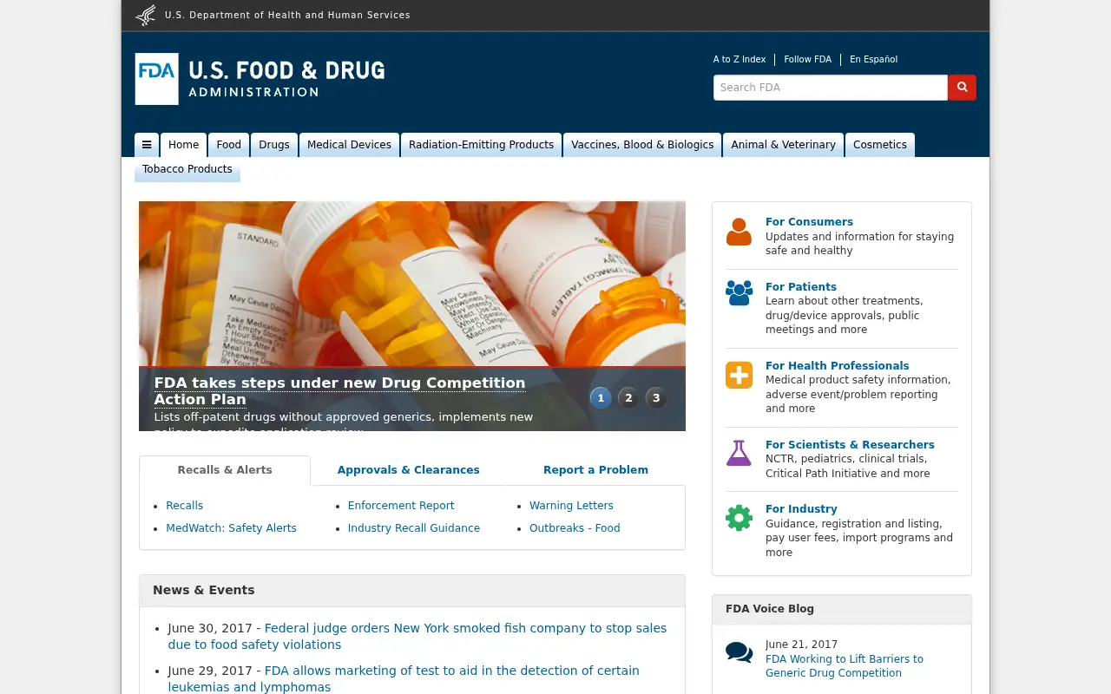Viewport: 1111px width, 694px height.
Task: Open the hamburger menu icon
Action: pos(147,145)
